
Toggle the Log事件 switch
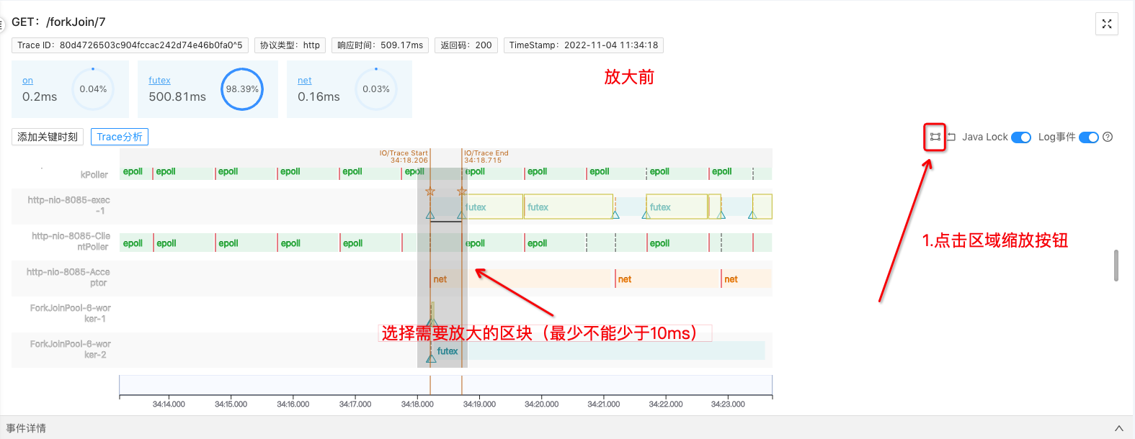click(1088, 137)
